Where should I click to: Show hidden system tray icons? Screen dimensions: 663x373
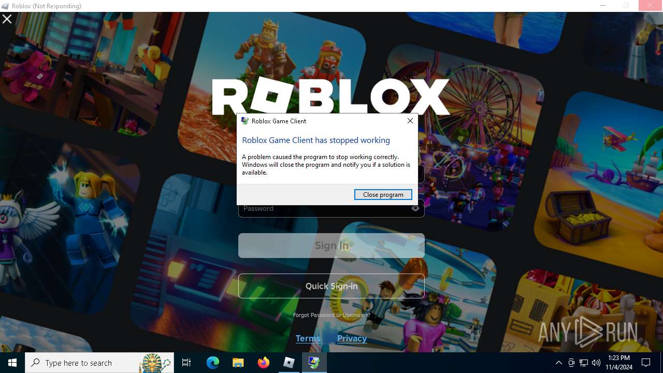click(x=558, y=363)
